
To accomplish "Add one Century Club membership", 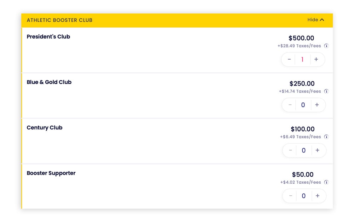I will pos(318,150).
